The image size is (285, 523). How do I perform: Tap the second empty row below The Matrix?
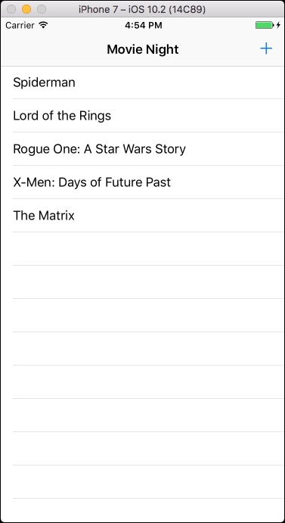point(142,282)
